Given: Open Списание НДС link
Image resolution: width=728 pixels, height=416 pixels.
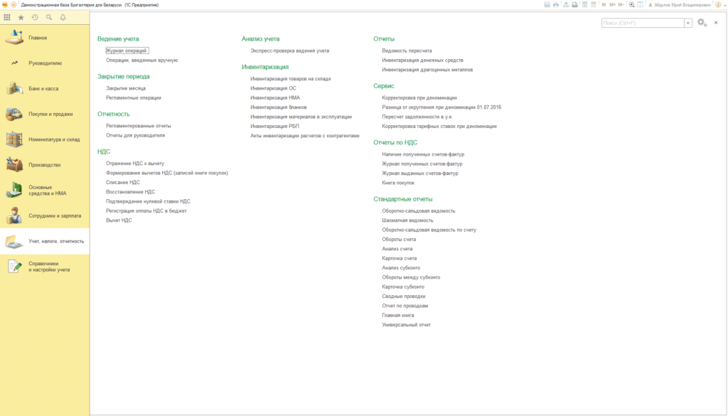Looking at the screenshot, I should click(122, 182).
